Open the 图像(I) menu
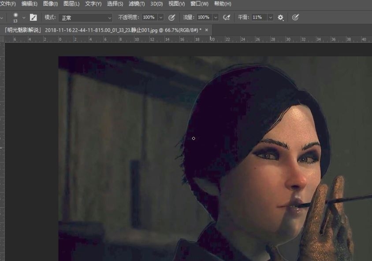372x261 pixels. click(x=50, y=4)
